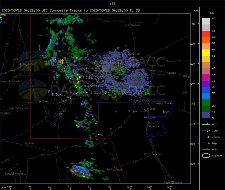Viewport: 225px width, 190px height.
Task: Click the pink bip arrow legend icon
Action: coord(206,143)
